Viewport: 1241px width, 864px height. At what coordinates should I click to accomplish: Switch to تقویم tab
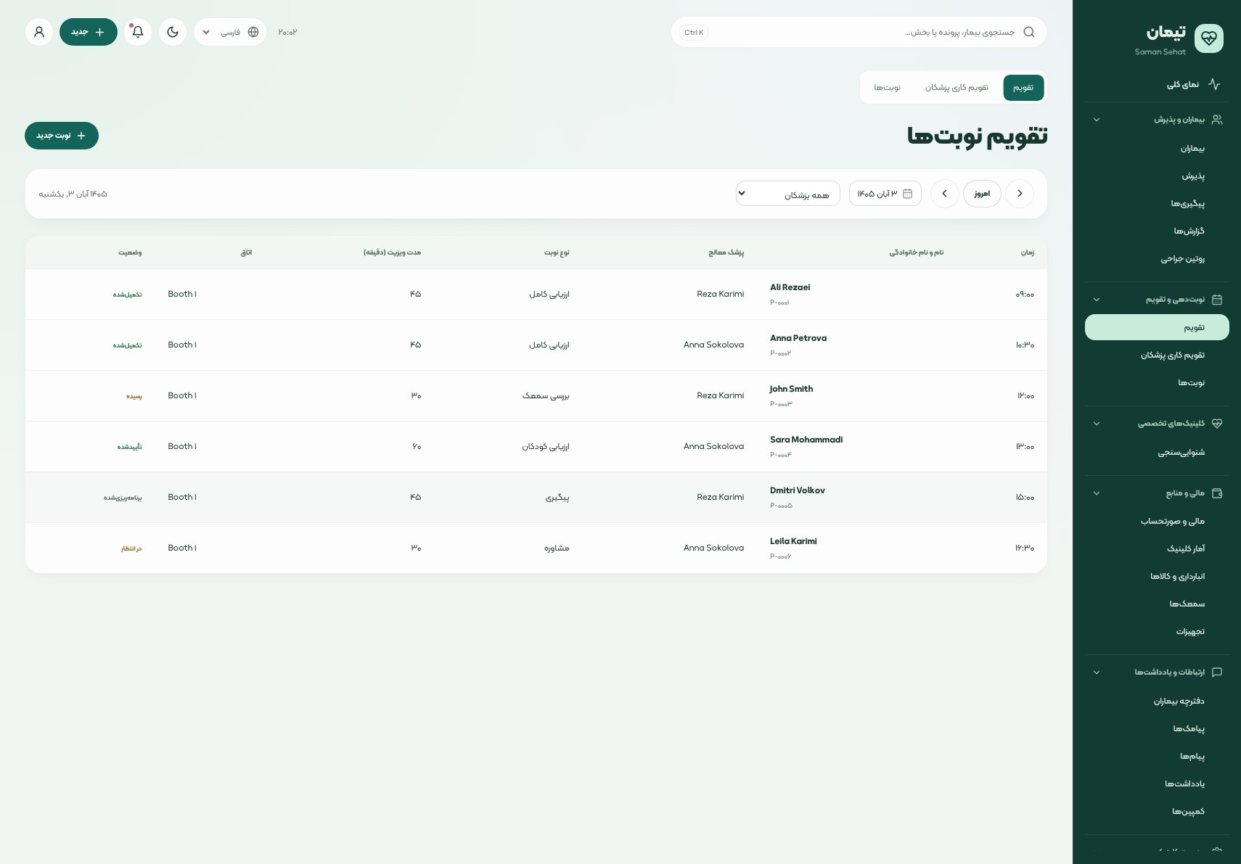1023,88
